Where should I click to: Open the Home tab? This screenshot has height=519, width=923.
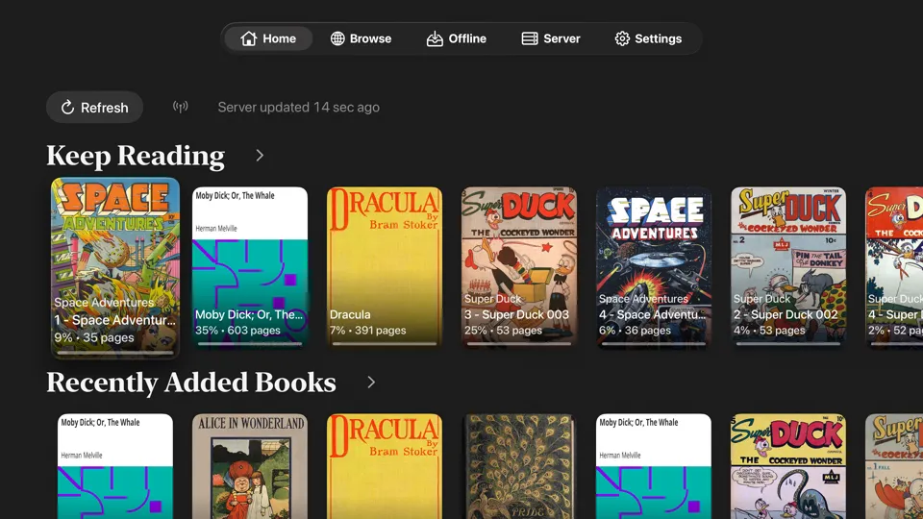268,38
